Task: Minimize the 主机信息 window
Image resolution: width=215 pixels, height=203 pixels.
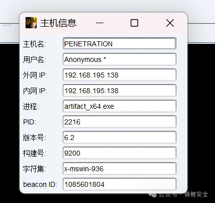Action: click(99, 23)
